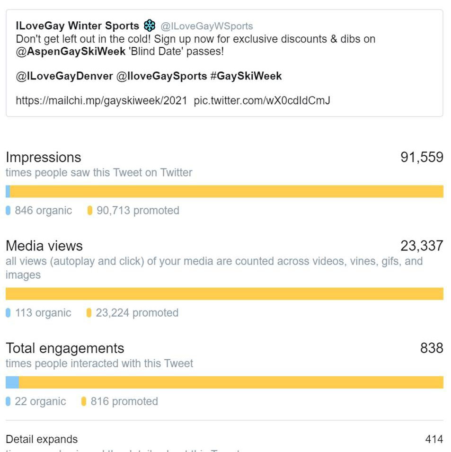Click the blue organic marker under Media views
The height and width of the screenshot is (452, 451).
[x=8, y=313]
